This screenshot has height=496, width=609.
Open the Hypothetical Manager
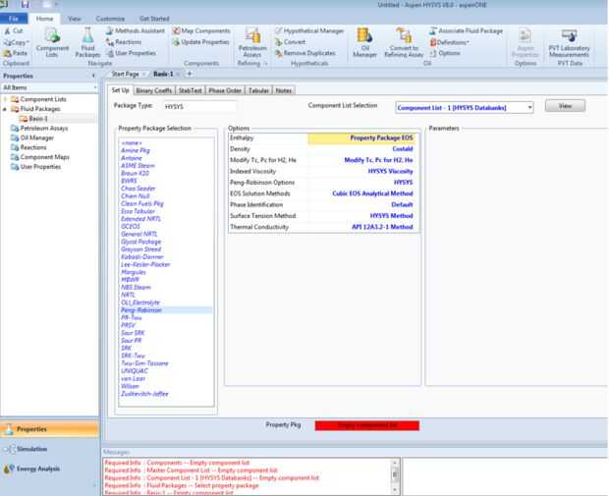coord(309,30)
